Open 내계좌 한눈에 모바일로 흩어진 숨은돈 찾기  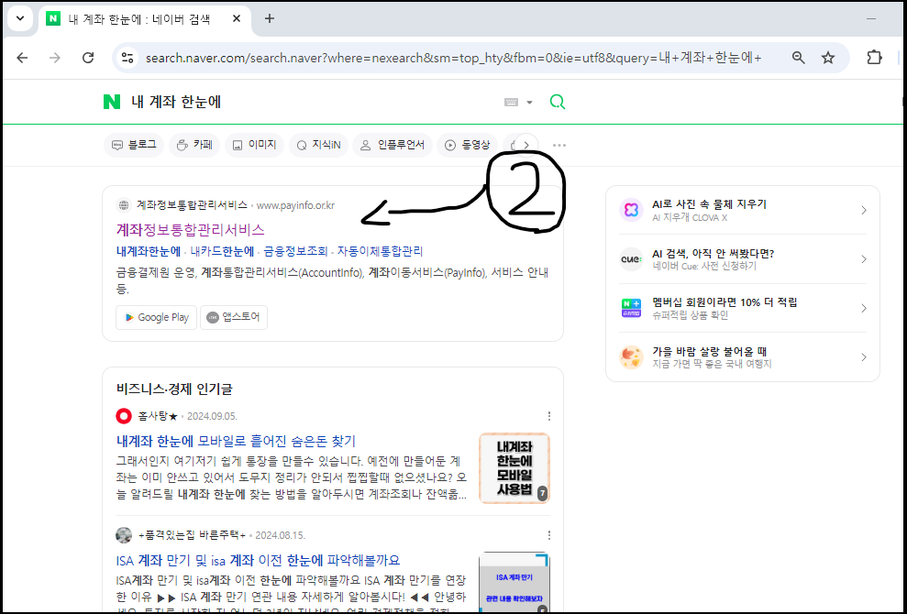pyautogui.click(x=236, y=441)
